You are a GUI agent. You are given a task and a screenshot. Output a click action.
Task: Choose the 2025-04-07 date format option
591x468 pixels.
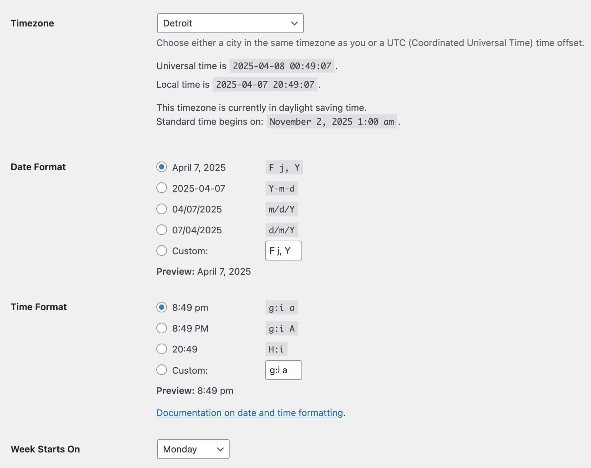[x=162, y=188]
